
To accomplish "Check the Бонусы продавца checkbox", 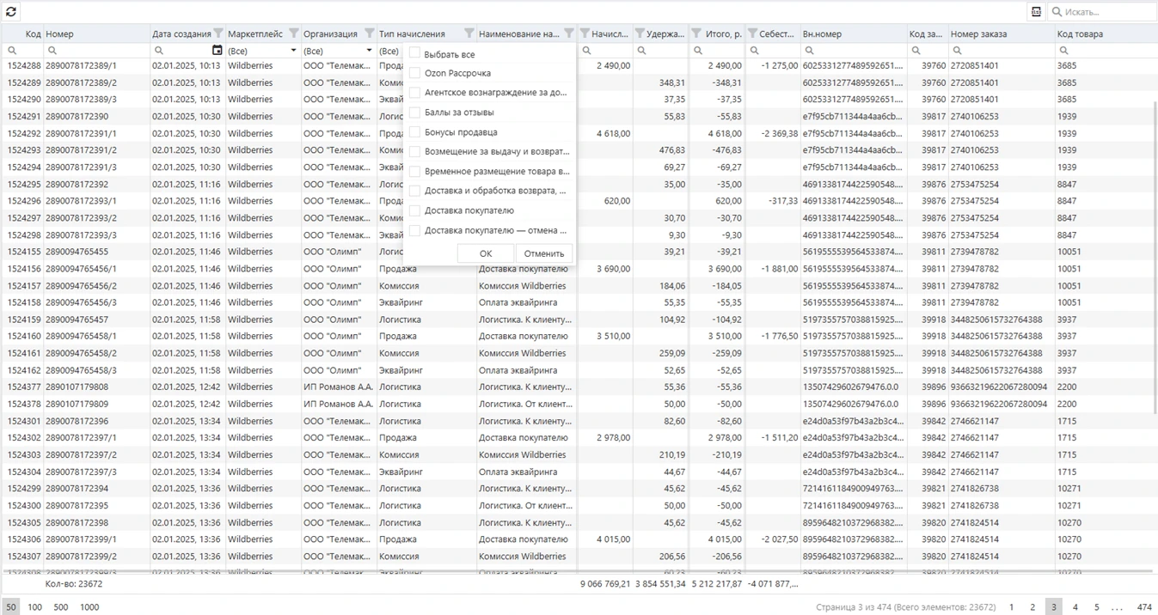I will pyautogui.click(x=414, y=131).
